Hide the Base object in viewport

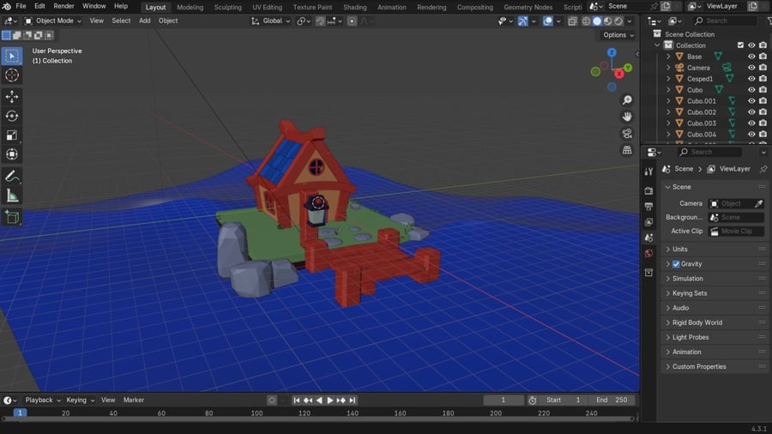(x=751, y=57)
